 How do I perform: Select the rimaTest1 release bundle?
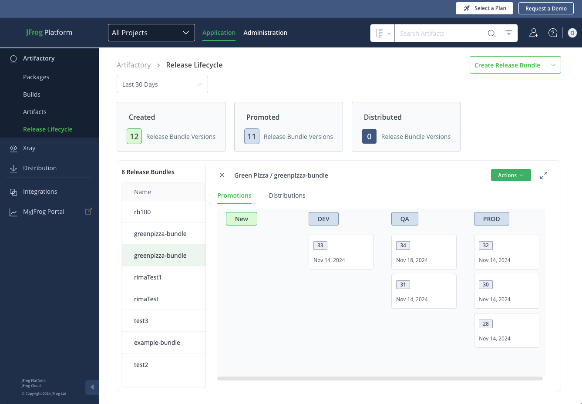[x=148, y=277]
